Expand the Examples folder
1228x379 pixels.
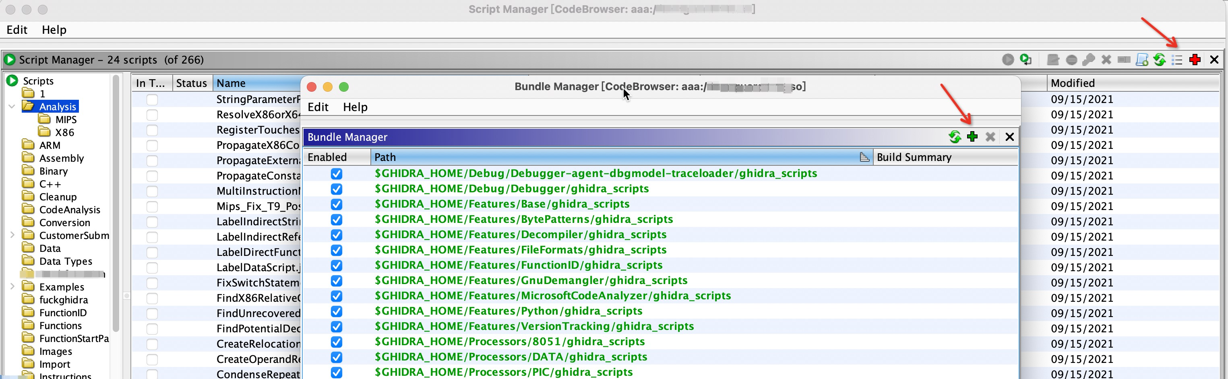pyautogui.click(x=12, y=286)
